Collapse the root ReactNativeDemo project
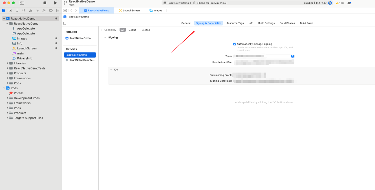The image size is (375, 190). pyautogui.click(x=4, y=18)
